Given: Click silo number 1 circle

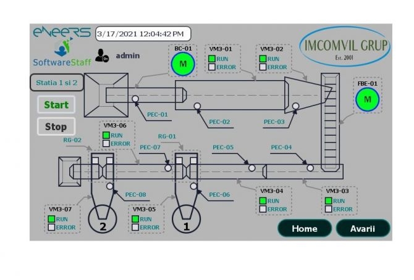Looking at the screenshot, I should click(187, 220).
